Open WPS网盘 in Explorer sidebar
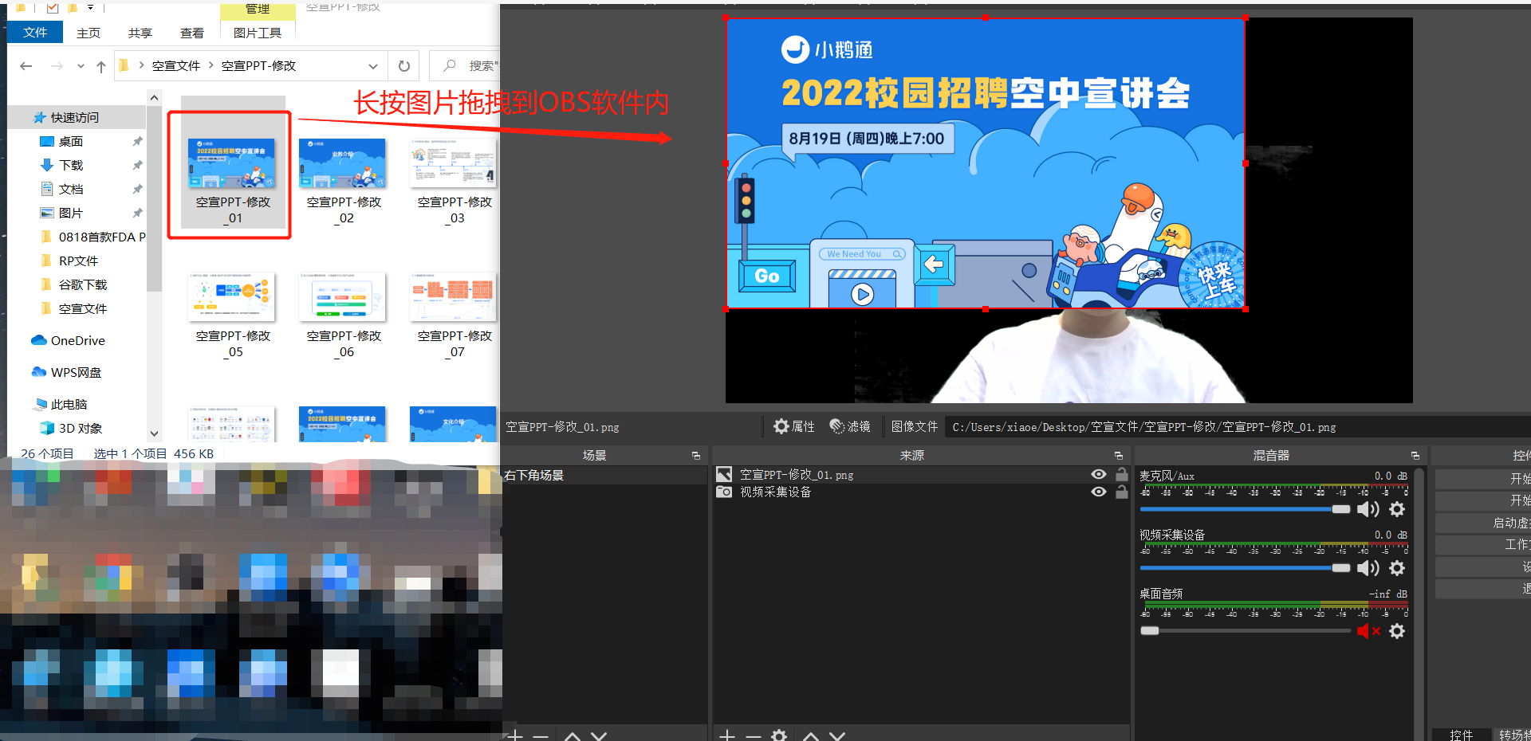The image size is (1531, 741). coord(67,372)
